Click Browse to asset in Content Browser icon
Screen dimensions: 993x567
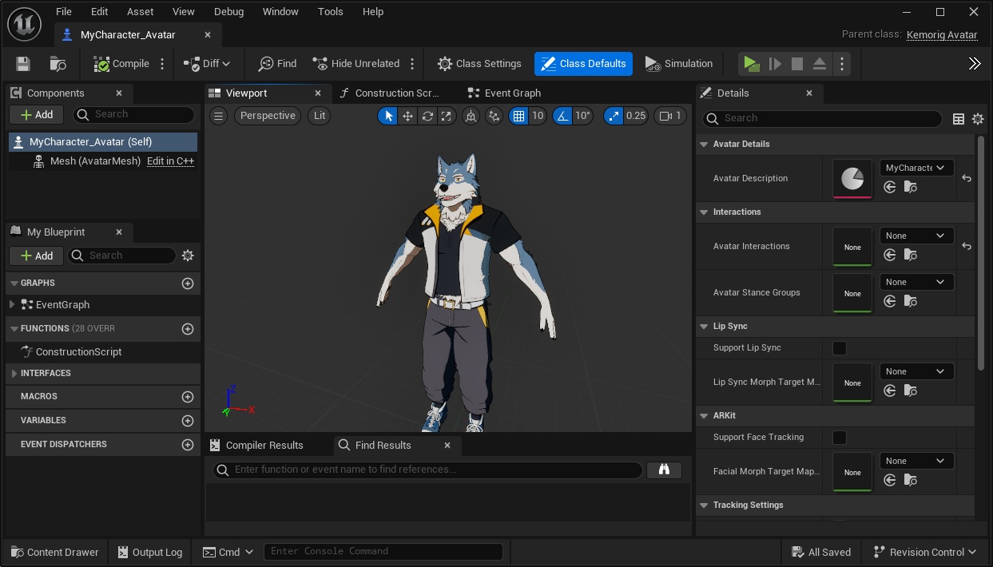click(58, 64)
